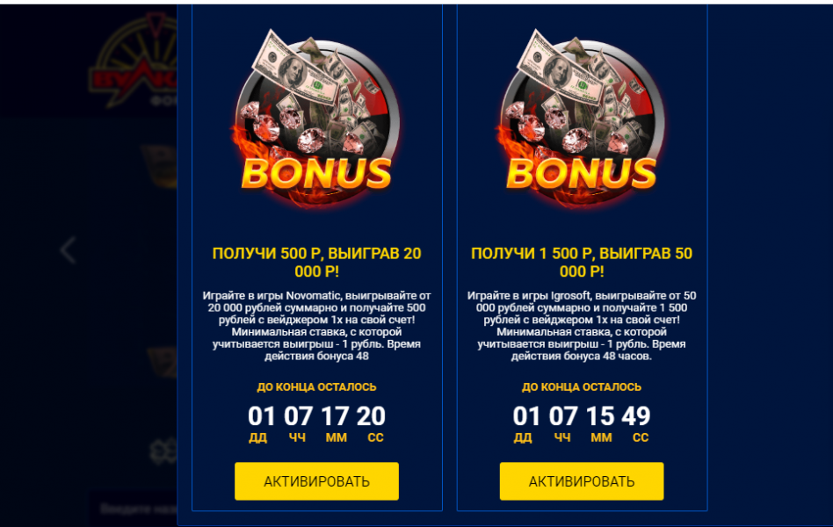This screenshot has height=527, width=833.
Task: Click the left carousel arrow
Action: pos(68,250)
